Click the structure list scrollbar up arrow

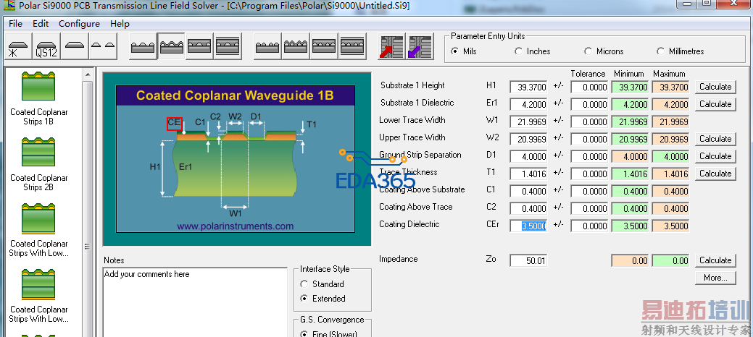coord(88,74)
